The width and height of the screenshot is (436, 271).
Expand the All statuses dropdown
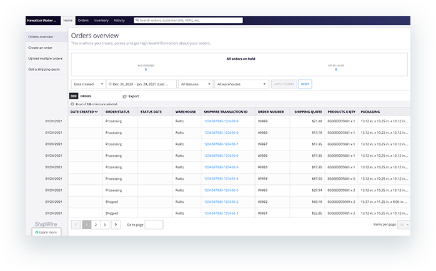[x=195, y=84]
